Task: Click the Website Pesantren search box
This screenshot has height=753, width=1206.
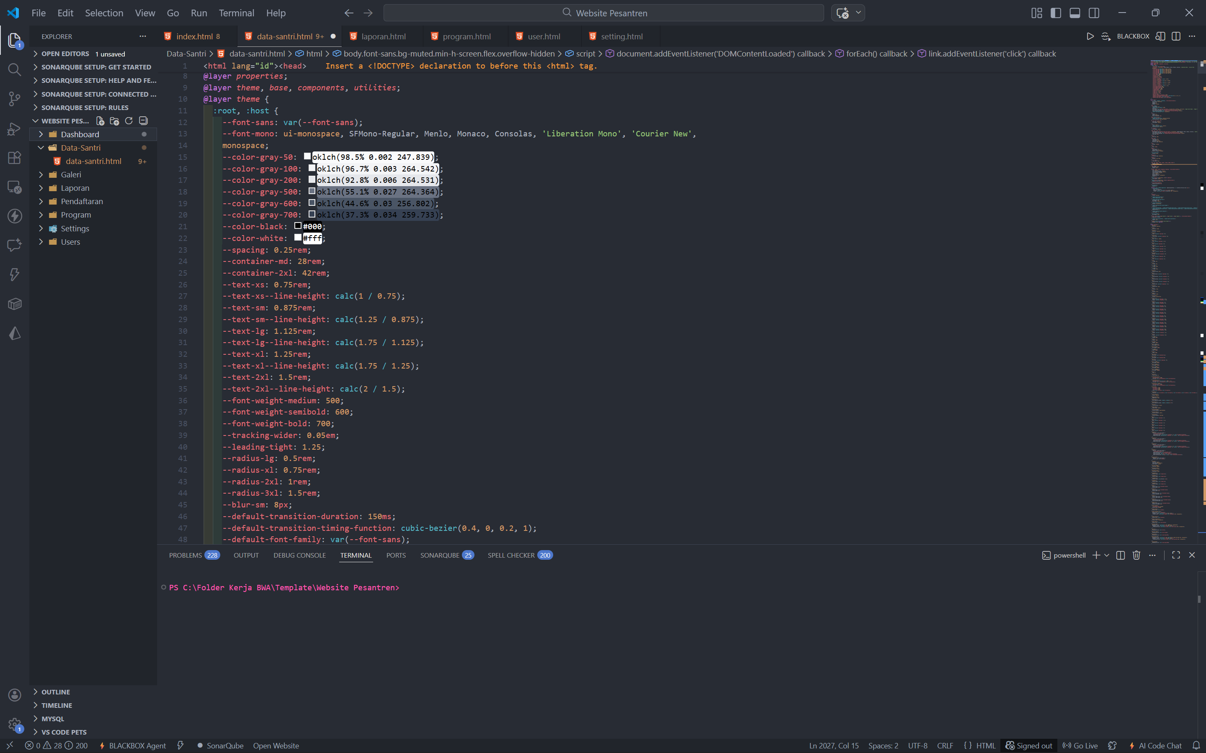Action: [603, 13]
